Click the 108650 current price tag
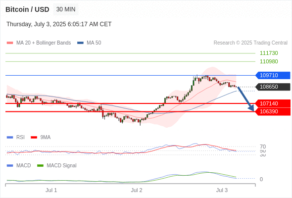The width and height of the screenshot is (292, 198). point(273,87)
